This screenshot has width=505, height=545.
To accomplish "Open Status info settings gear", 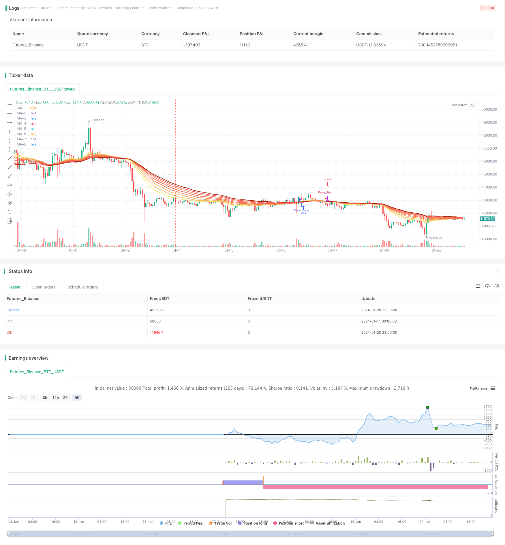I will [x=497, y=286].
